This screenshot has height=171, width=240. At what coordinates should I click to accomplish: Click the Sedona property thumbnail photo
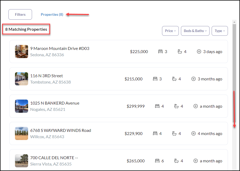[22, 51]
